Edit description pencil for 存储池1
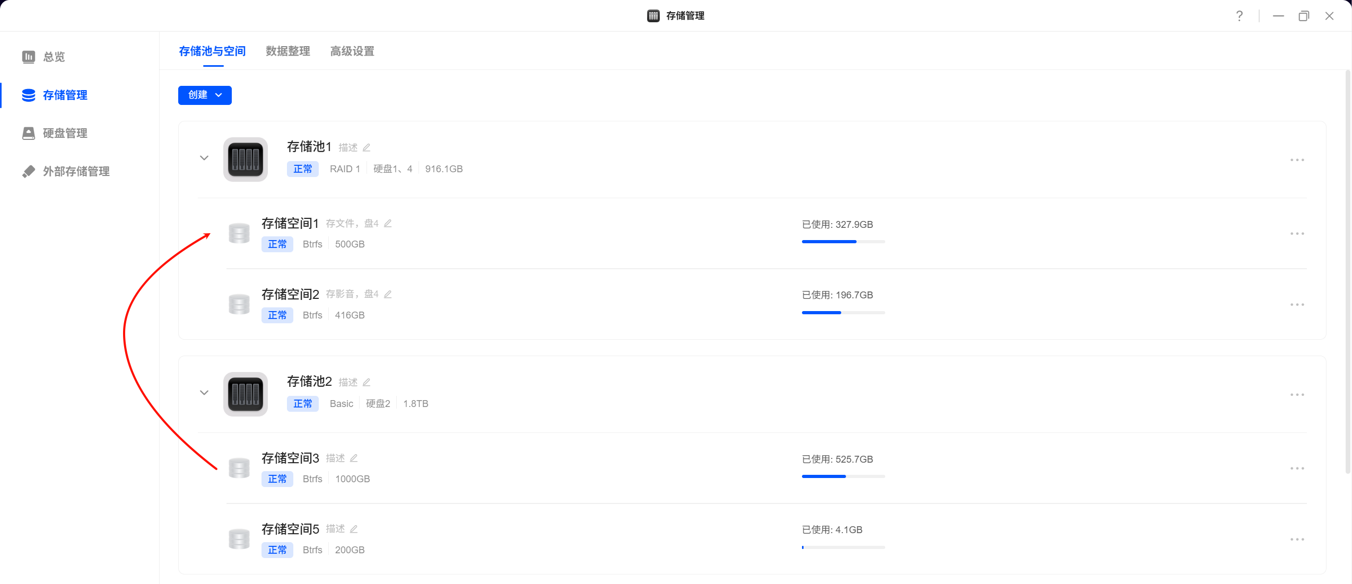Screen dimensions: 1352x584 click(x=367, y=147)
